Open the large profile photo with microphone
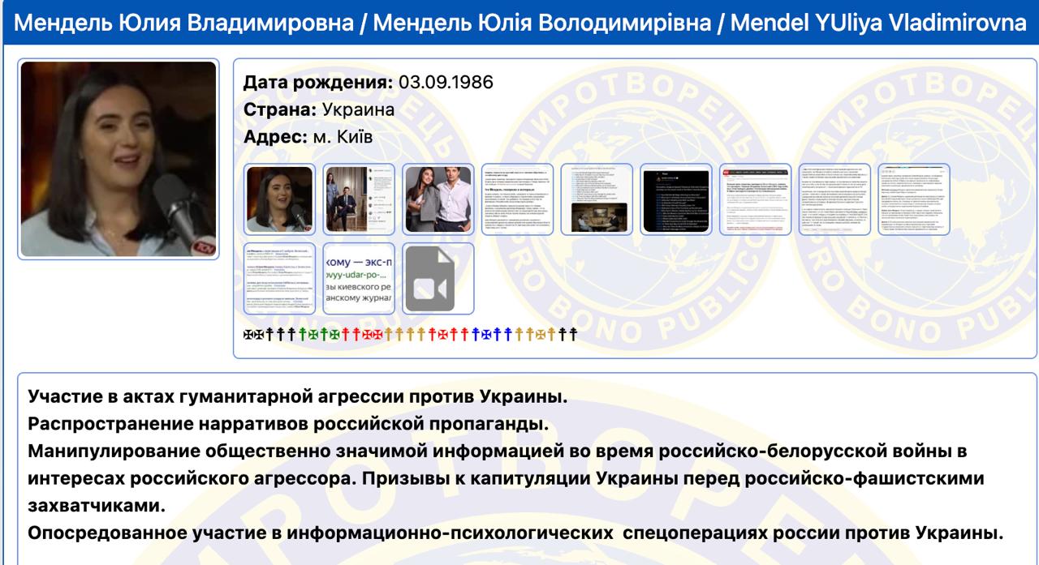 (119, 159)
